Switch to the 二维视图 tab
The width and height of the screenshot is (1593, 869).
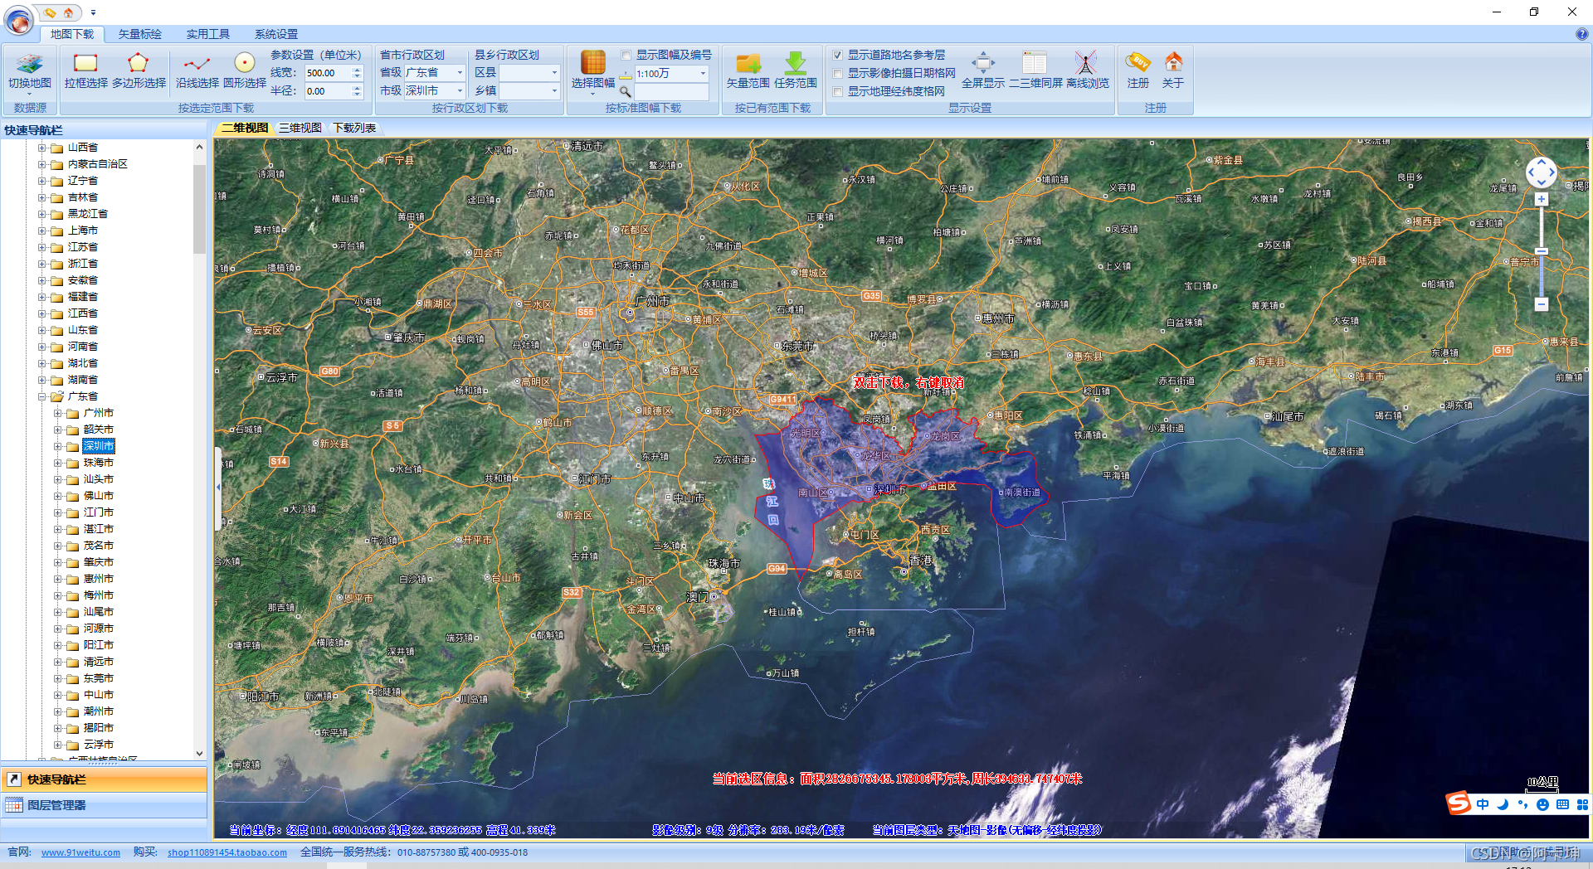[x=245, y=128]
